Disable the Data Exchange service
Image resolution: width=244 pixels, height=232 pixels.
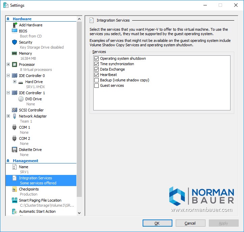coord(96,69)
